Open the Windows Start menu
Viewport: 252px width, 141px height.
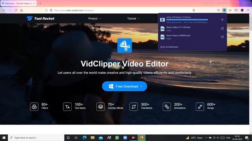(4, 137)
